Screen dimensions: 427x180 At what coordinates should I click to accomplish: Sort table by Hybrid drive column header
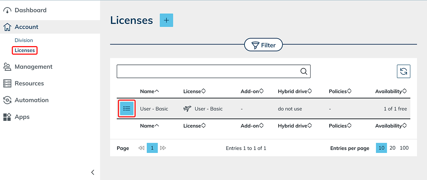pyautogui.click(x=295, y=91)
